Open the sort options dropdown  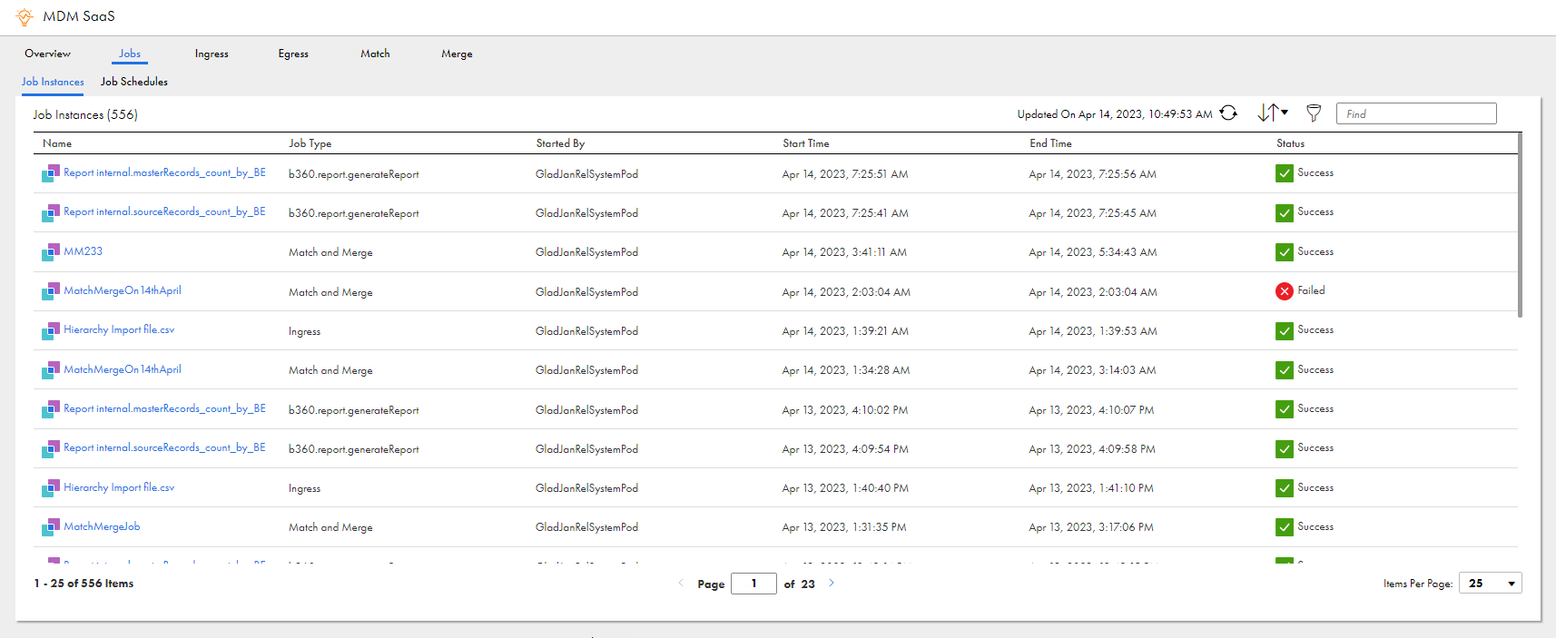1273,113
